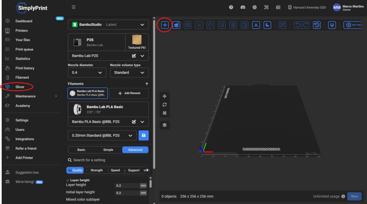This screenshot has height=204, width=367.
Task: Click the arrange objects grid icon
Action: tap(188, 25)
